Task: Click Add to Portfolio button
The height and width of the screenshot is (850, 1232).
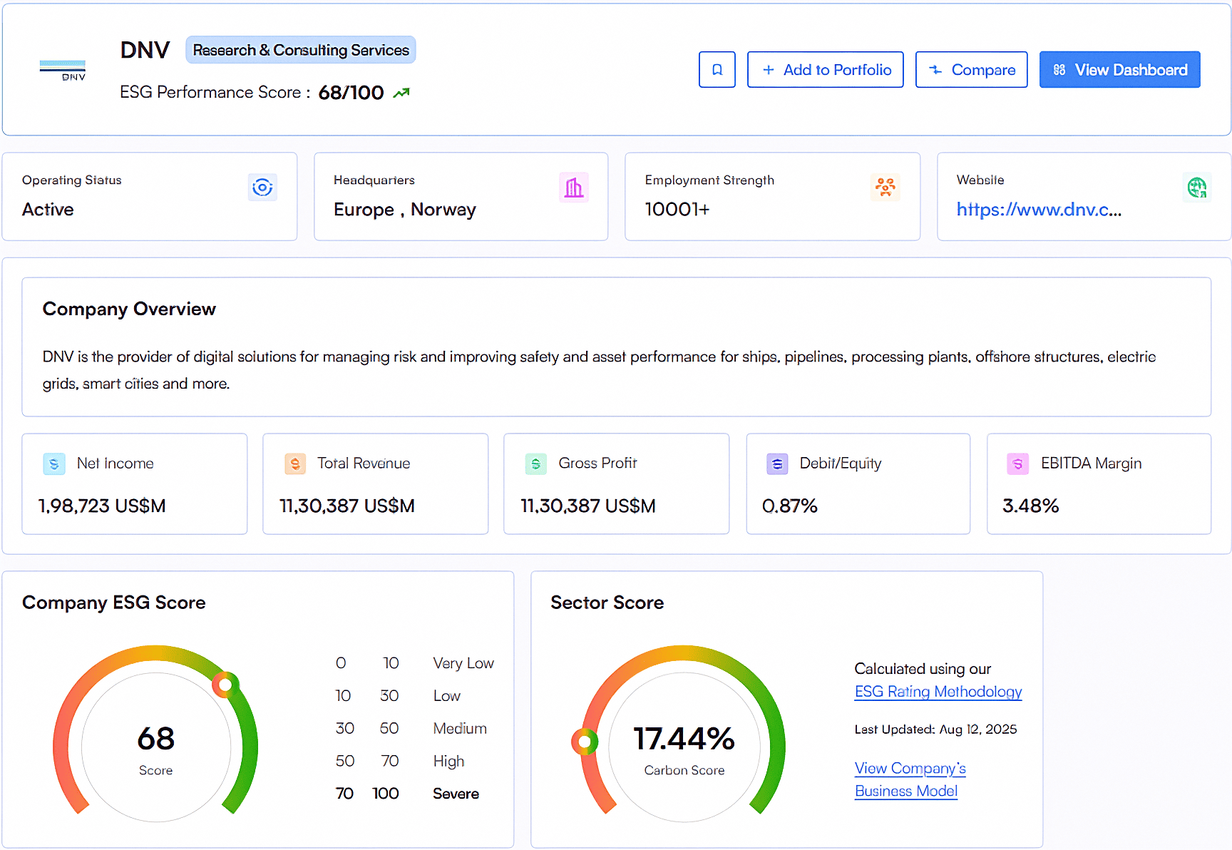Action: (x=825, y=70)
